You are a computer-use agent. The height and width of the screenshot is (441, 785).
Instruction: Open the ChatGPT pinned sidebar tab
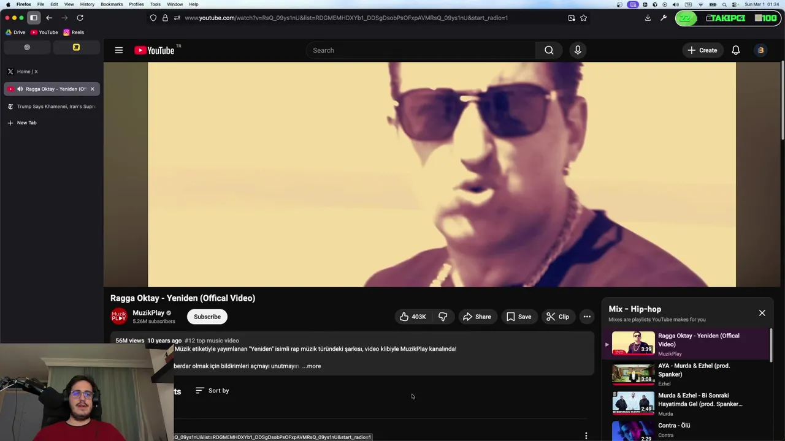coord(27,47)
